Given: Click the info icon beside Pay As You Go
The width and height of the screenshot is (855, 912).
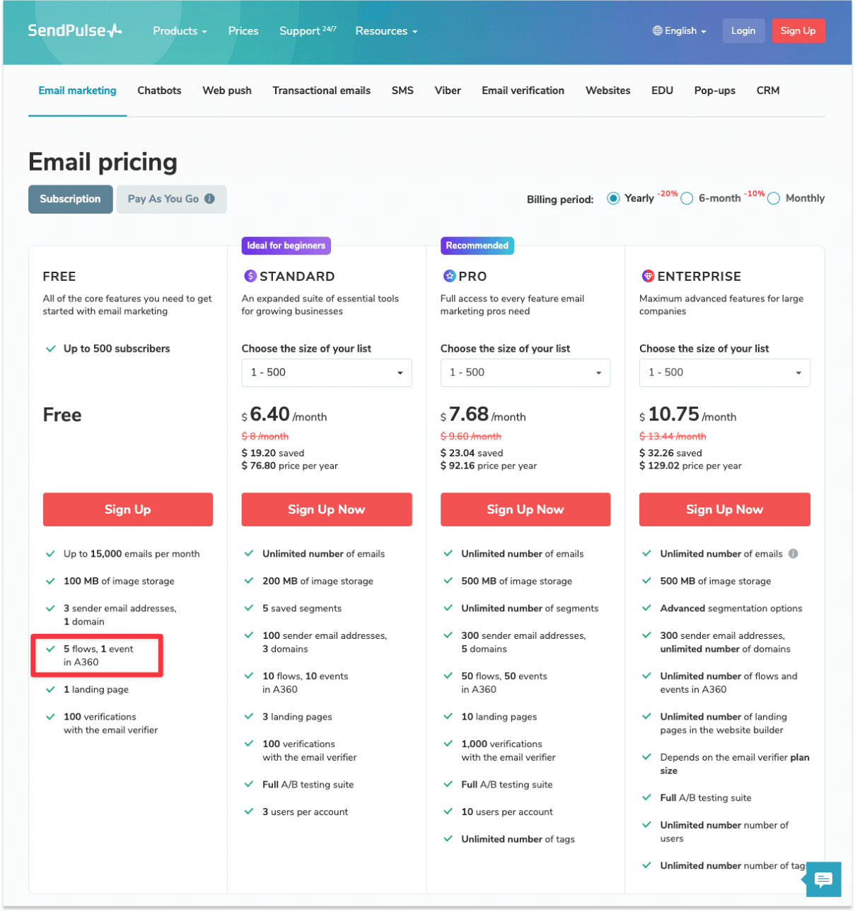Looking at the screenshot, I should tap(209, 199).
